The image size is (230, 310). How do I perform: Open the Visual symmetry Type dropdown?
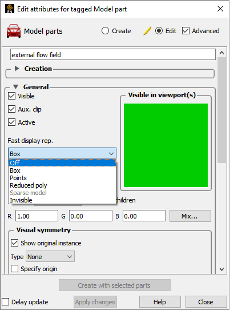pyautogui.click(x=50, y=257)
